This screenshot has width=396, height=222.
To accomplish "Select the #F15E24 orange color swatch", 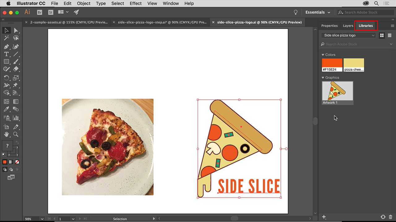I will pos(332,65).
